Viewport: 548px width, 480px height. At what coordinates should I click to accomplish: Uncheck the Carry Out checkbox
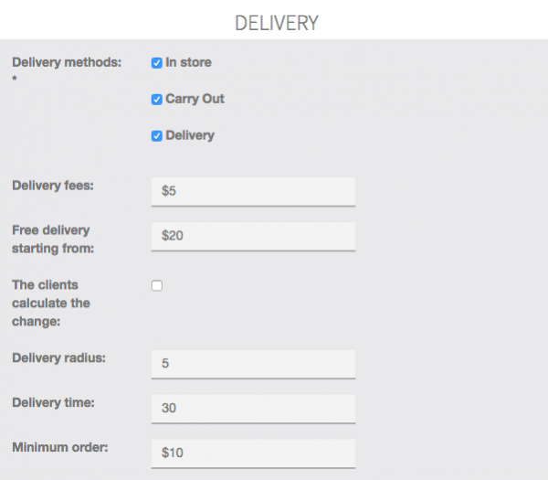pos(156,99)
